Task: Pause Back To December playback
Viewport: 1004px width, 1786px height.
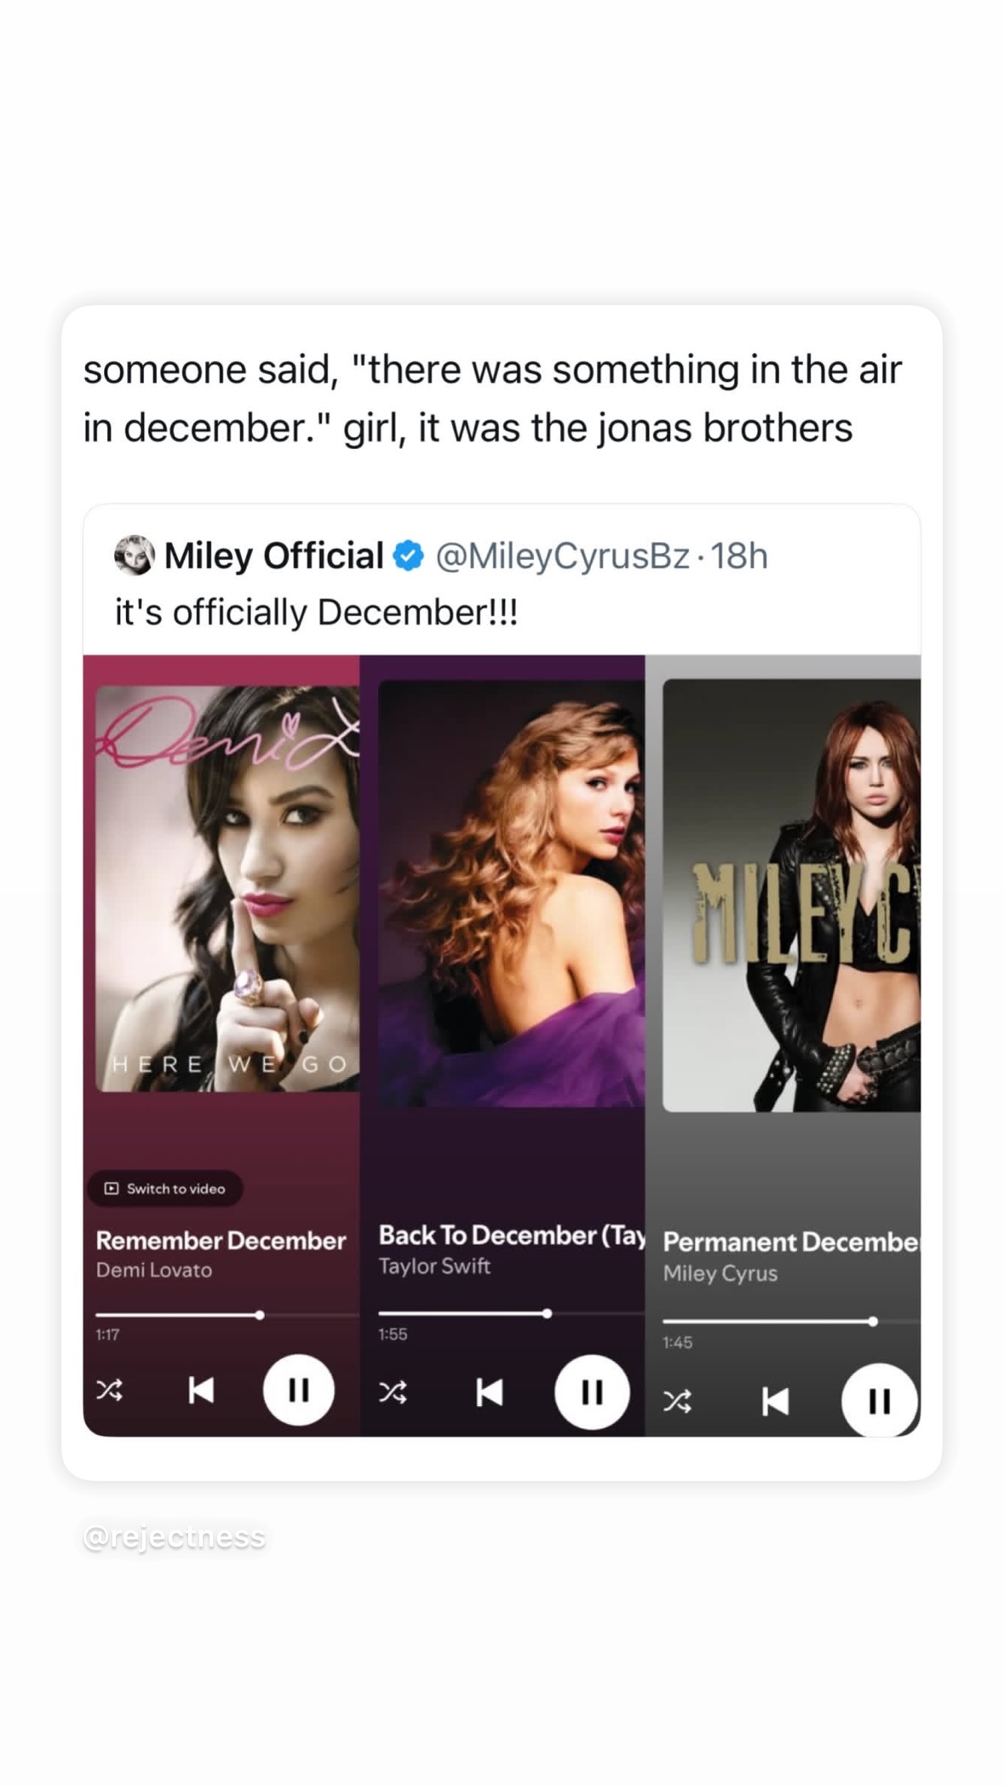Action: pos(592,1391)
